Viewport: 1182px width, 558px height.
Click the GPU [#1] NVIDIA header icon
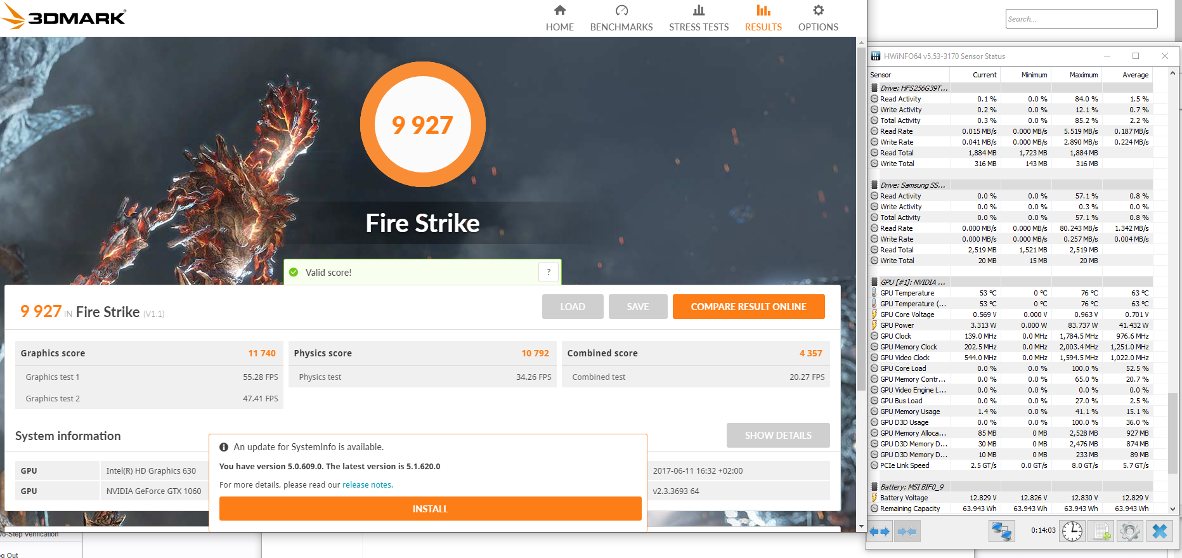pos(874,282)
